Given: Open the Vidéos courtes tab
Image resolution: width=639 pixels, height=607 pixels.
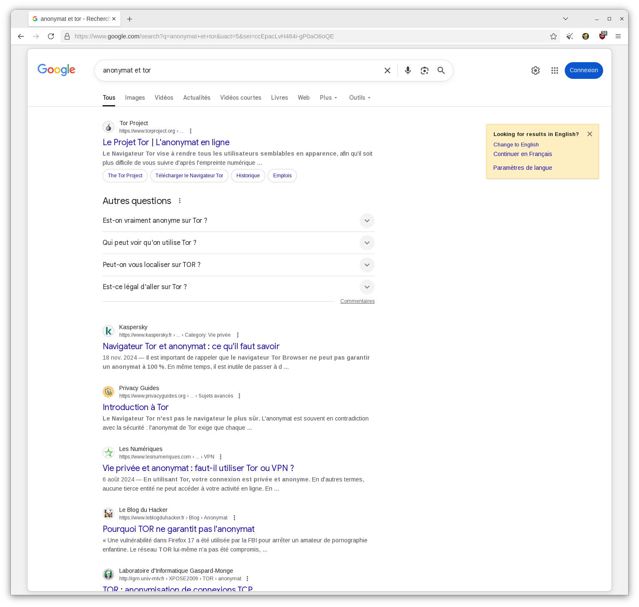Looking at the screenshot, I should [x=241, y=98].
